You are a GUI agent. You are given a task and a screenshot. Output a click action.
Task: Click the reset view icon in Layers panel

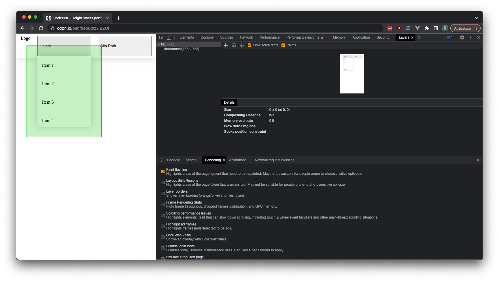[242, 45]
